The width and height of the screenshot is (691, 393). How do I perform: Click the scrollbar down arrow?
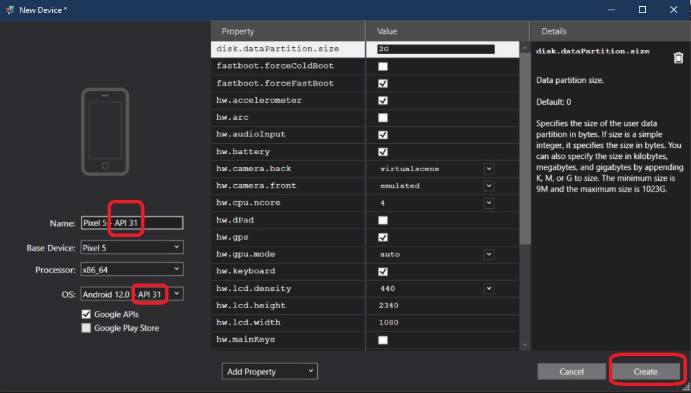525,346
